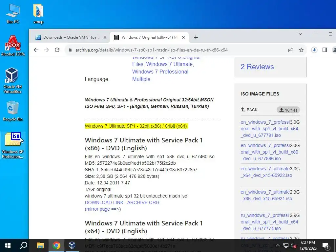View site information via the padlock icon
The image size is (336, 252).
pyautogui.click(x=70, y=50)
